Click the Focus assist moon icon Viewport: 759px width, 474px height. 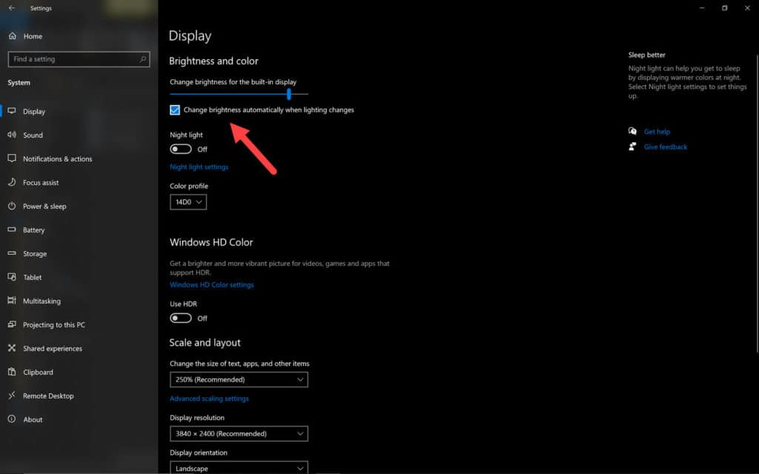[x=12, y=183]
